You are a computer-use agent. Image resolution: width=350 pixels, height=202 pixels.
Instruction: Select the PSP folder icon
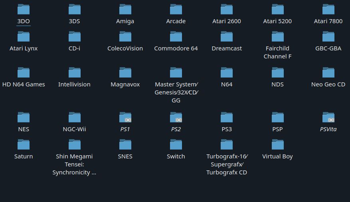277,118
